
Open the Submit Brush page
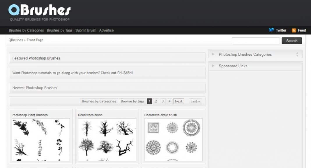coord(86,30)
